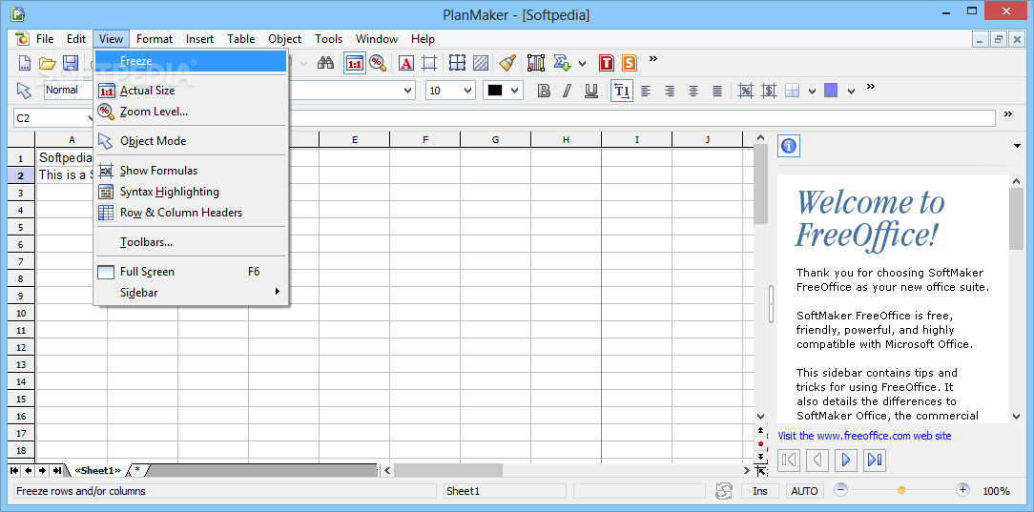Open the Tools menu
The height and width of the screenshot is (512, 1034).
tap(328, 39)
